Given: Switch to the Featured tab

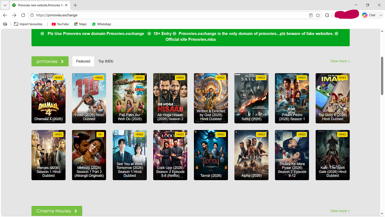Looking at the screenshot, I should 83,61.
